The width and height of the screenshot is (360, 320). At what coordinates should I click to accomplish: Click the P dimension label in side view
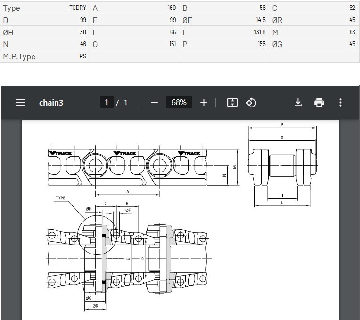pos(282,125)
